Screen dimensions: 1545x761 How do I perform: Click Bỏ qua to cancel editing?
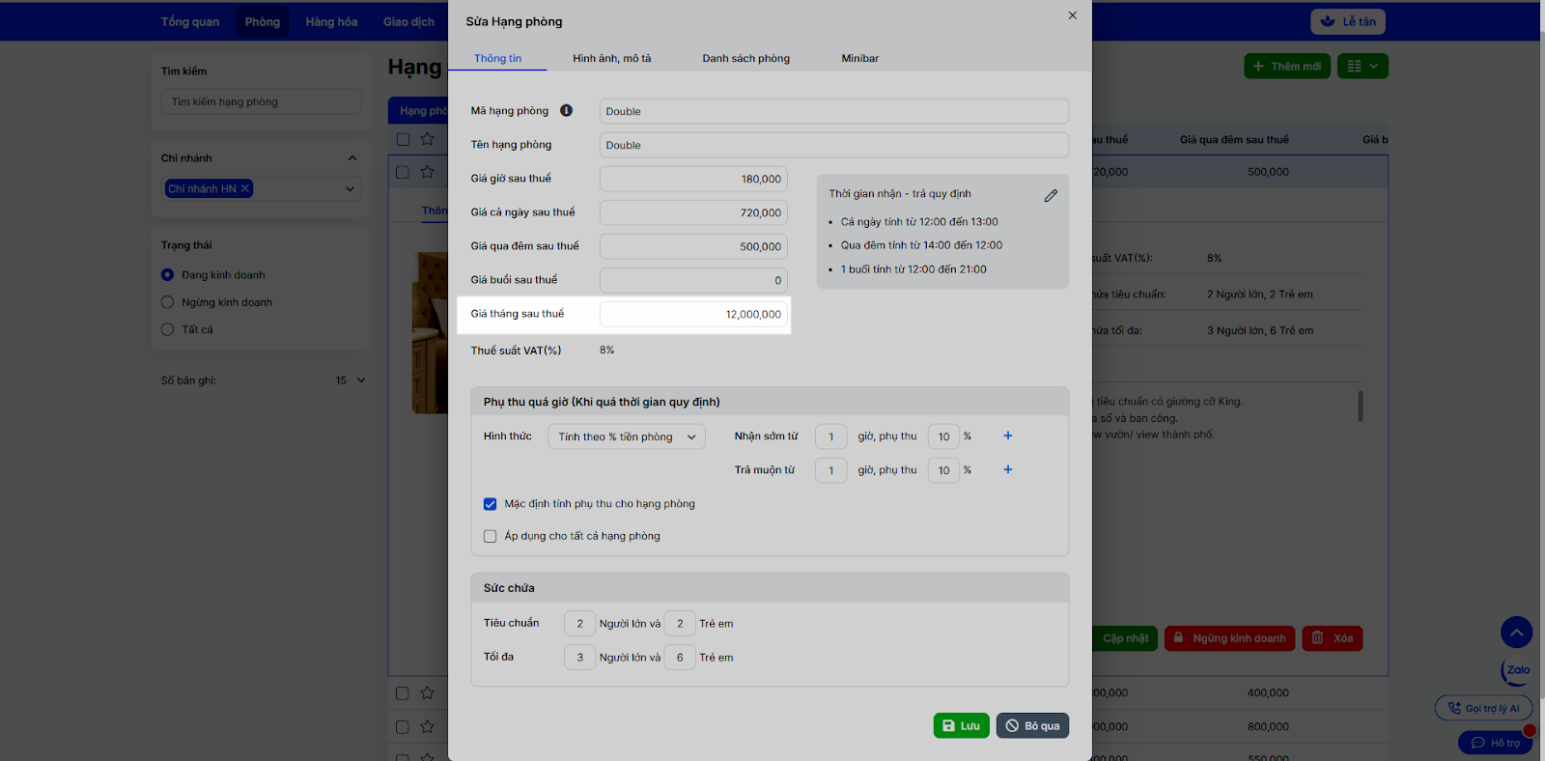(x=1032, y=726)
